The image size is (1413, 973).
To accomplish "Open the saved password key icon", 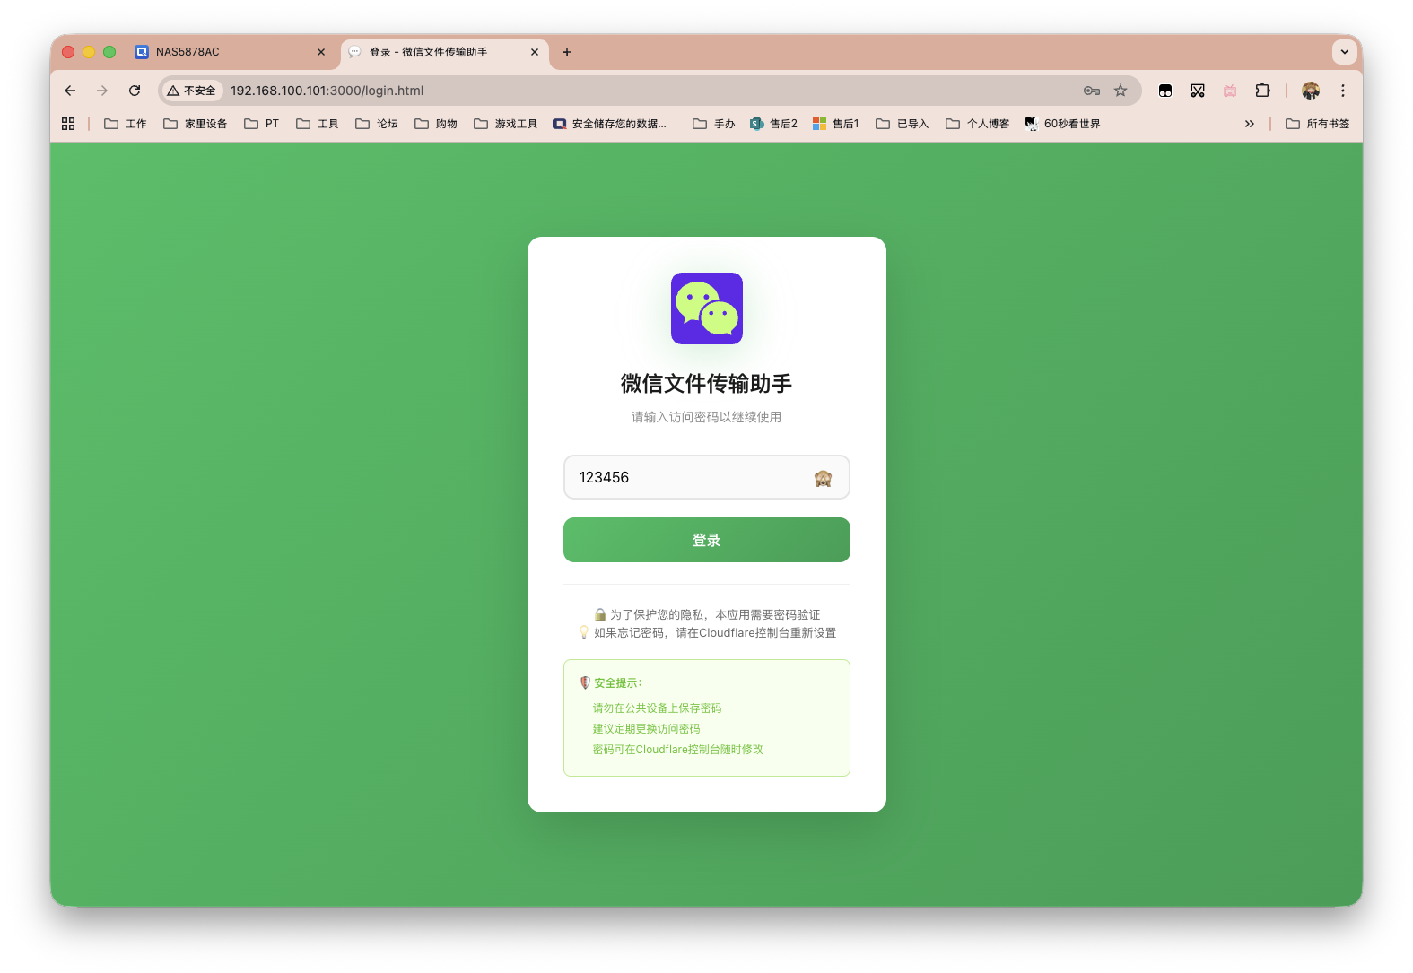I will [x=1092, y=91].
